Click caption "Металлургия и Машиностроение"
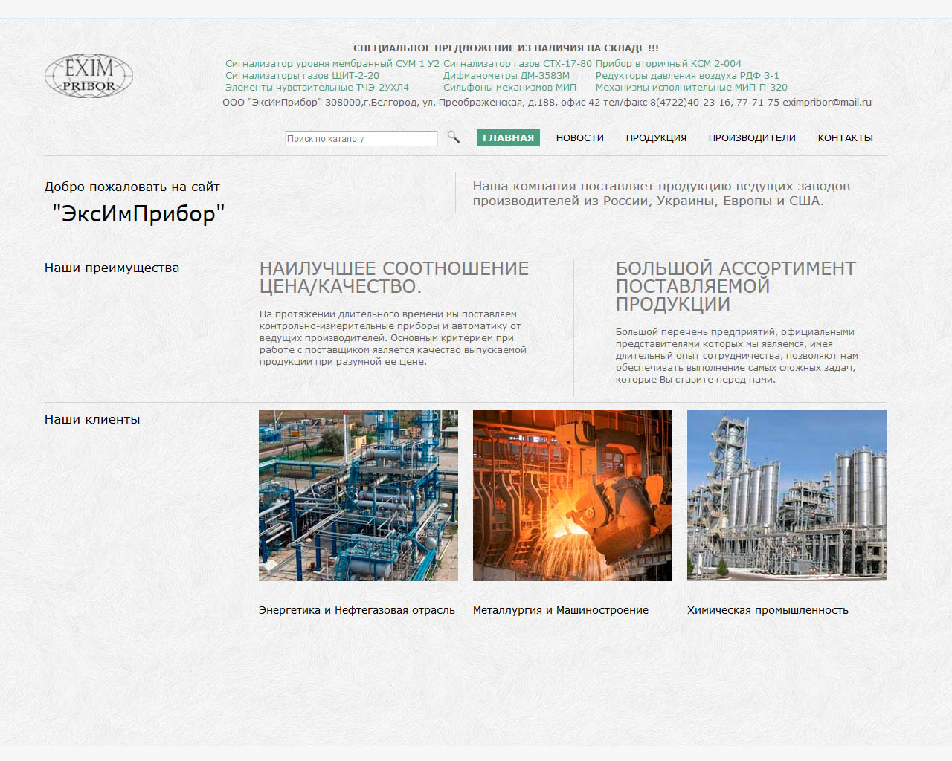 [x=561, y=610]
